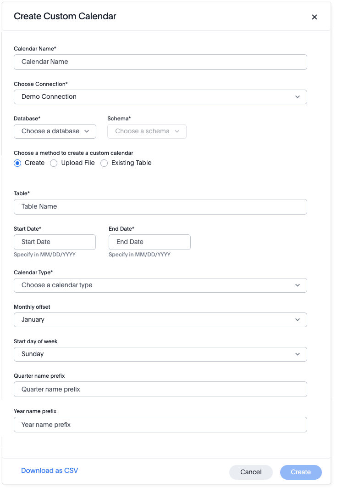
Task: Click the Calendar Name input field
Action: [160, 62]
